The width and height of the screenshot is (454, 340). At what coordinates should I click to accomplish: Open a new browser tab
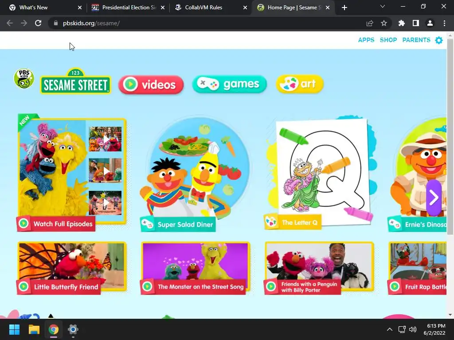coord(344,8)
